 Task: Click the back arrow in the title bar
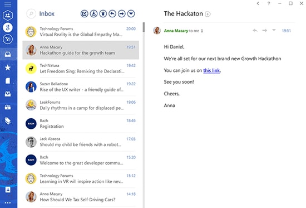(258, 3)
